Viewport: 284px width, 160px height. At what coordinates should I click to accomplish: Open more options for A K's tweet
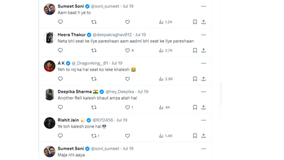203,63
